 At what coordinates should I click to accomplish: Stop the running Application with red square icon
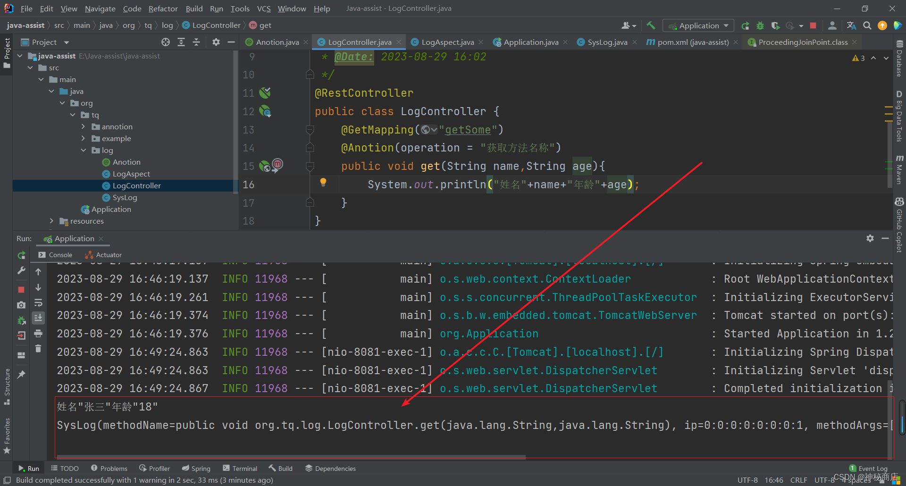[21, 289]
